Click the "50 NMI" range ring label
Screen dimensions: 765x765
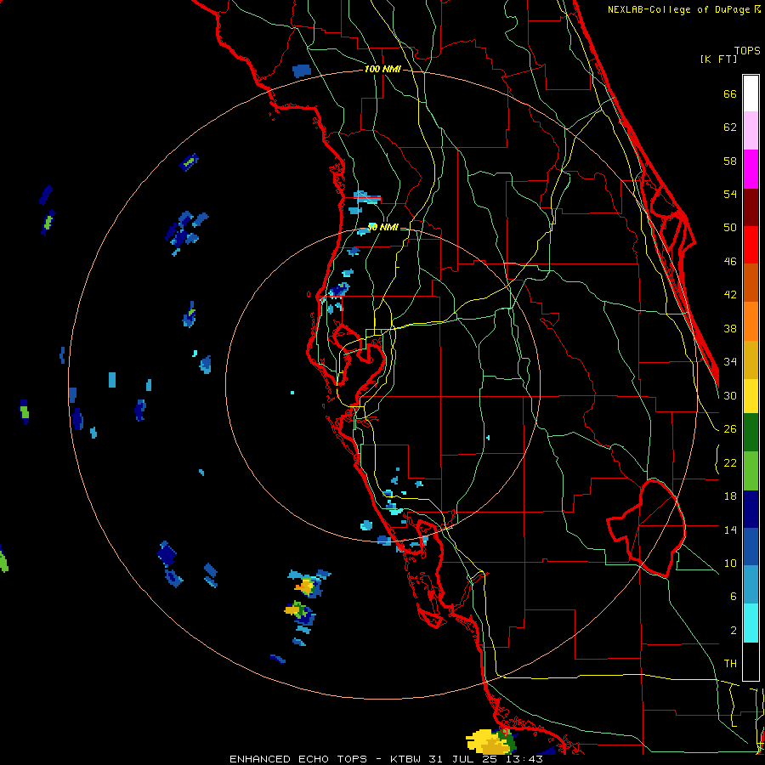coord(382,227)
